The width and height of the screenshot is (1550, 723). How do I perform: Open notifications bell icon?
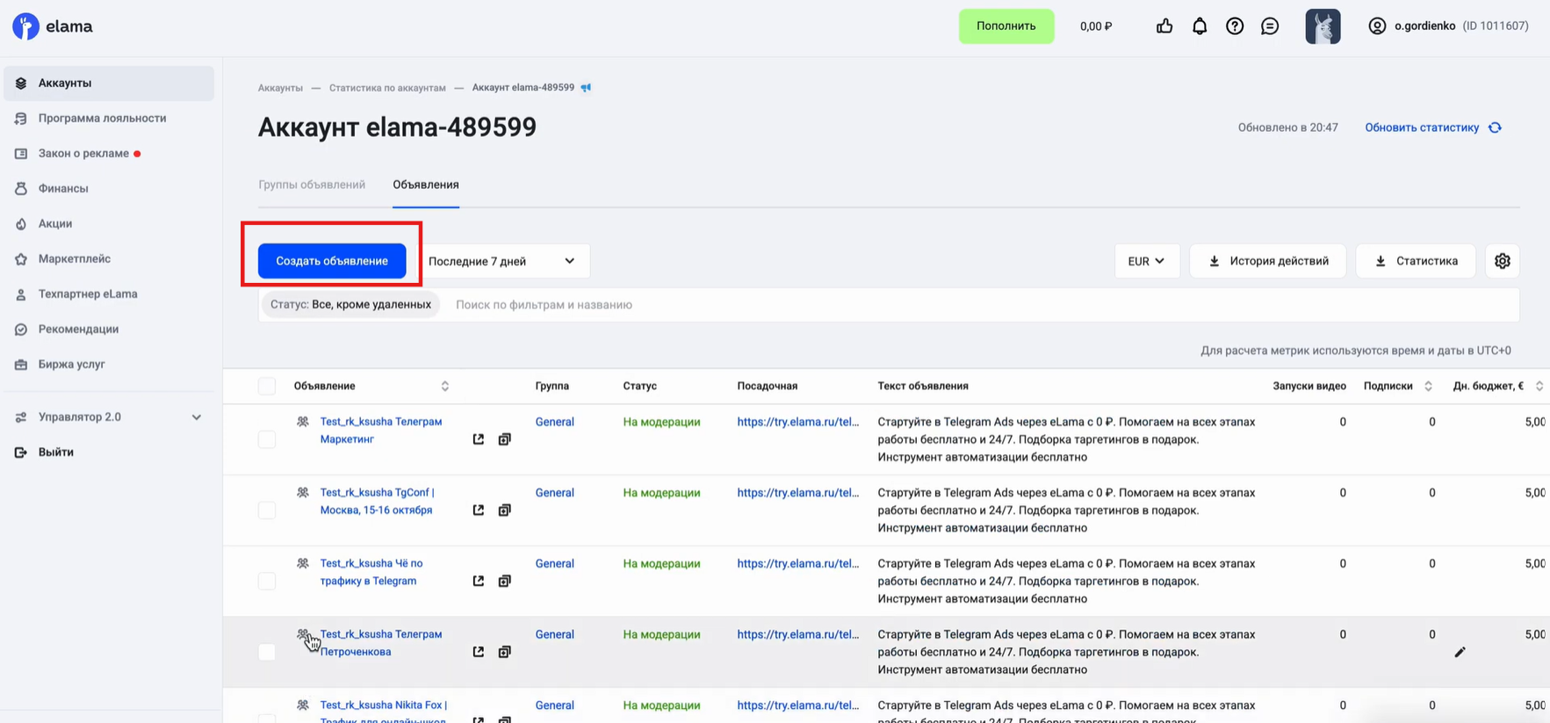coord(1200,26)
